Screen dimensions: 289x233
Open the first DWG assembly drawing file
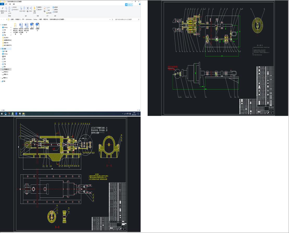pyautogui.click(x=32, y=25)
